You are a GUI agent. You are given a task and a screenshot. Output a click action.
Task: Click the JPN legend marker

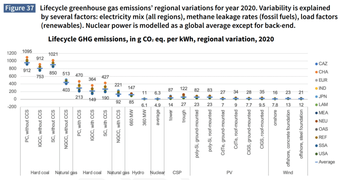pyautogui.click(x=316, y=97)
